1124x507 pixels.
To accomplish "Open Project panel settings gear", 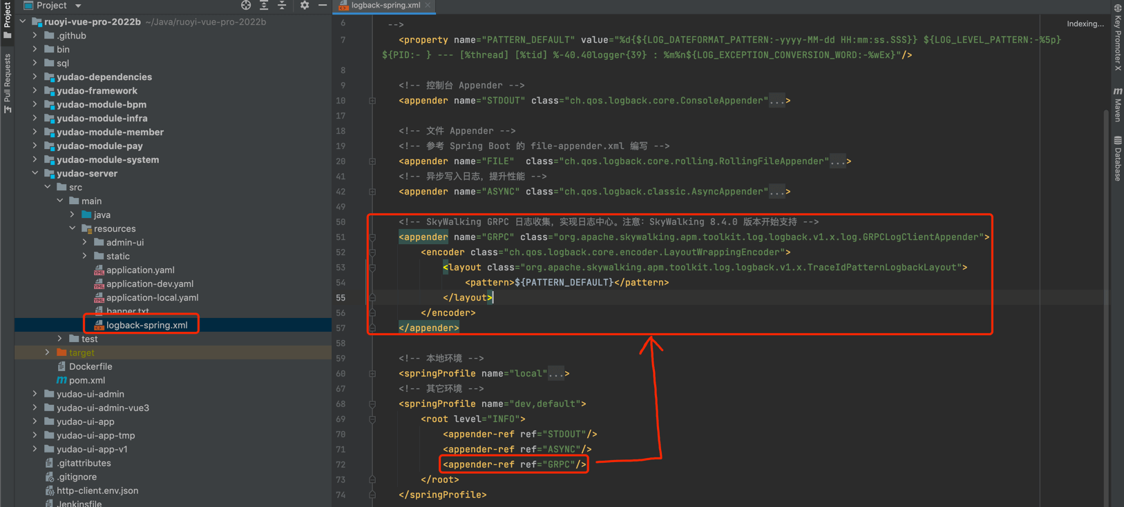I will [x=305, y=6].
